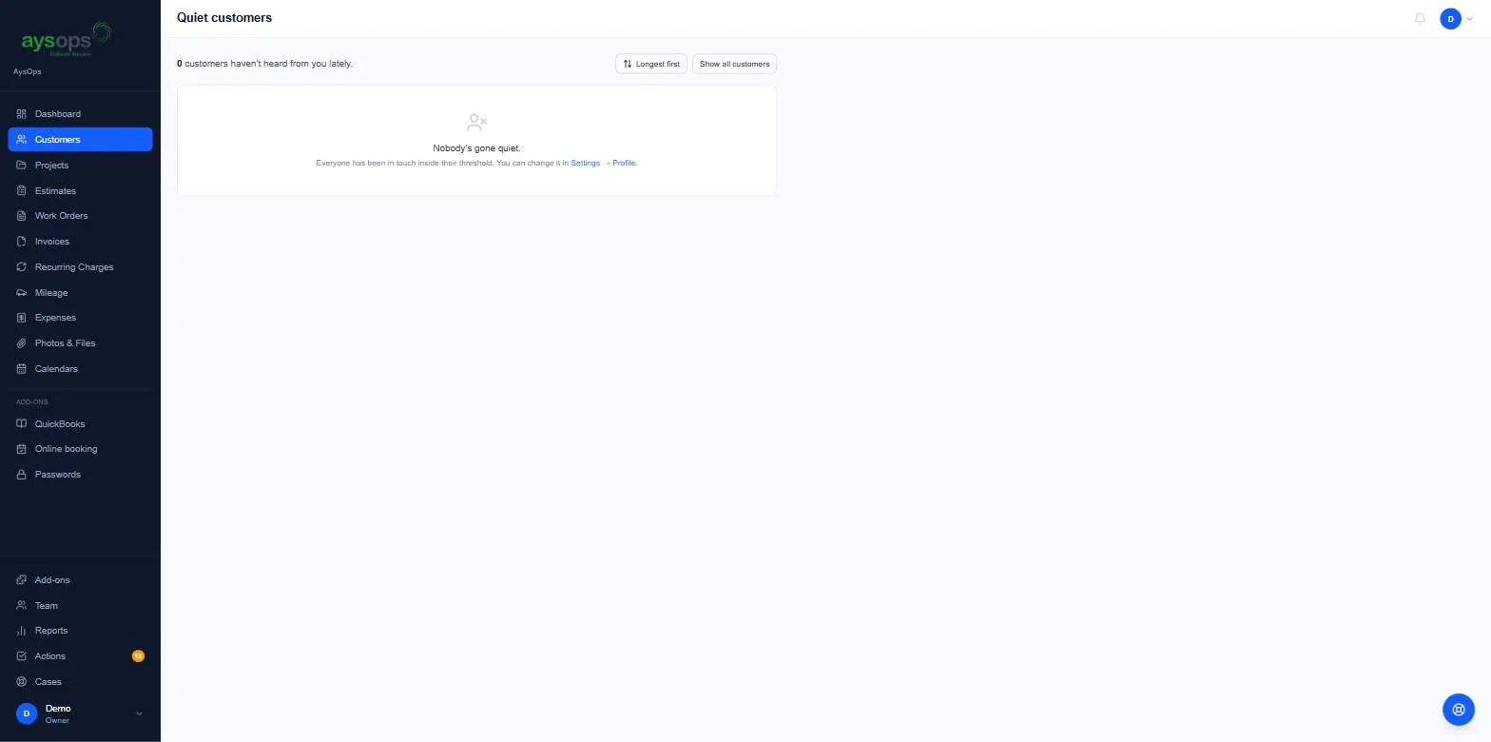The height and width of the screenshot is (742, 1491).
Task: Expand the Demo Owner account menu
Action: 80,713
